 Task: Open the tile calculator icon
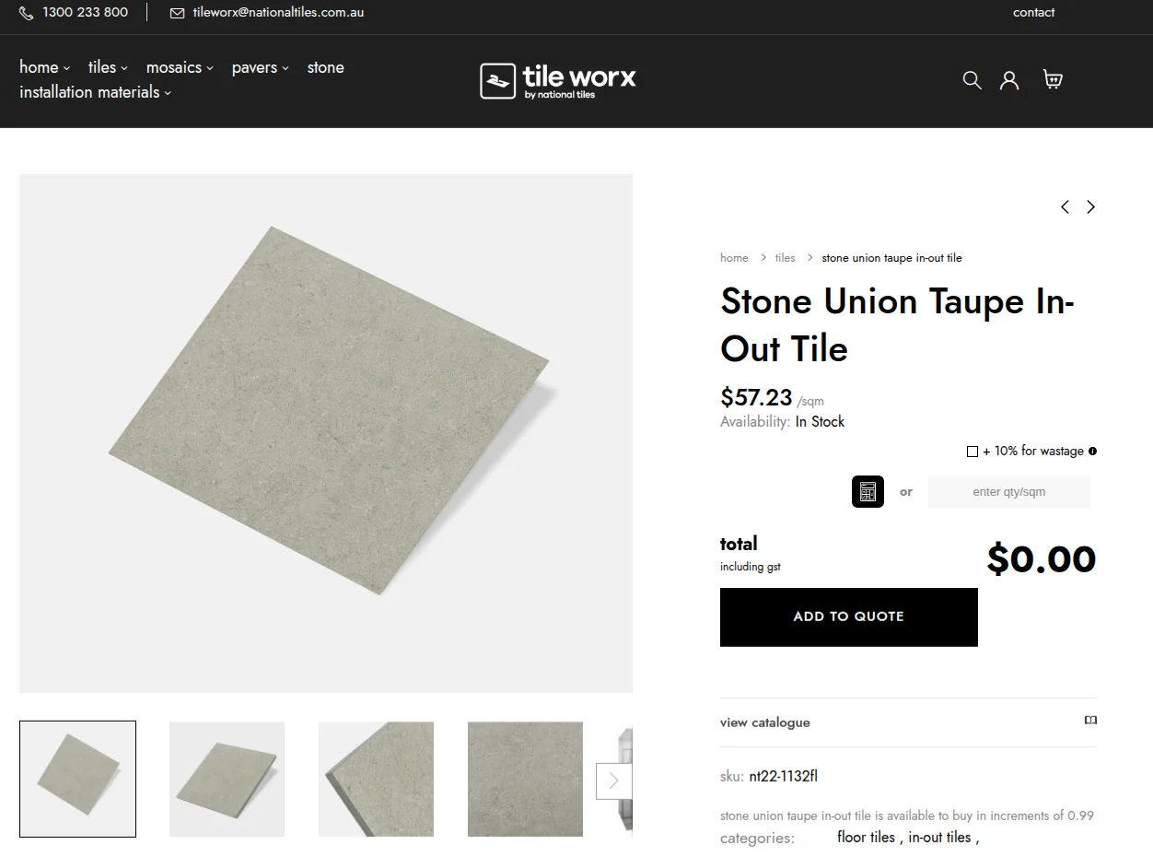coord(868,492)
